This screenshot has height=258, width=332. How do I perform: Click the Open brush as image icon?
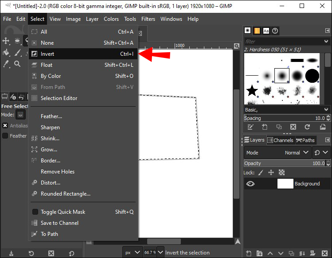click(x=323, y=127)
